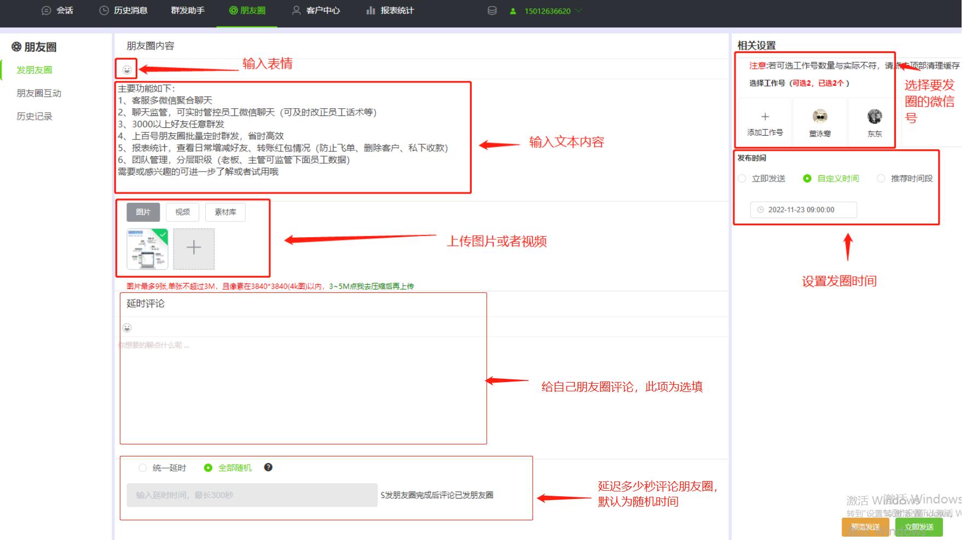
Task: Click the 预览发送 preview button
Action: coord(865,527)
